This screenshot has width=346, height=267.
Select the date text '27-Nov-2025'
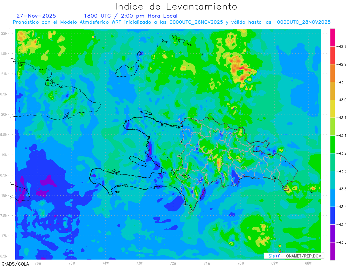click(36, 16)
